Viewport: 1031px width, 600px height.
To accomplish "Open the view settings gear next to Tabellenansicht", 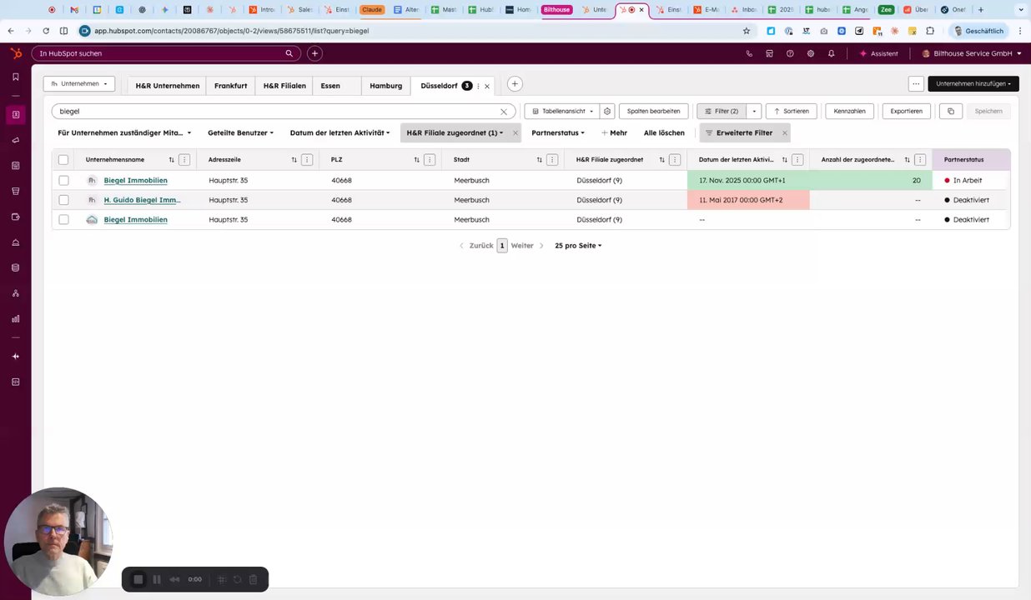I will point(607,111).
